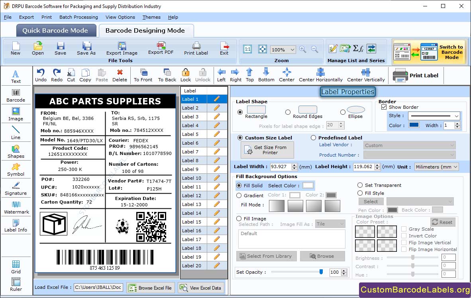The image size is (471, 298).
Task: Export the label as image
Action: pos(122,48)
